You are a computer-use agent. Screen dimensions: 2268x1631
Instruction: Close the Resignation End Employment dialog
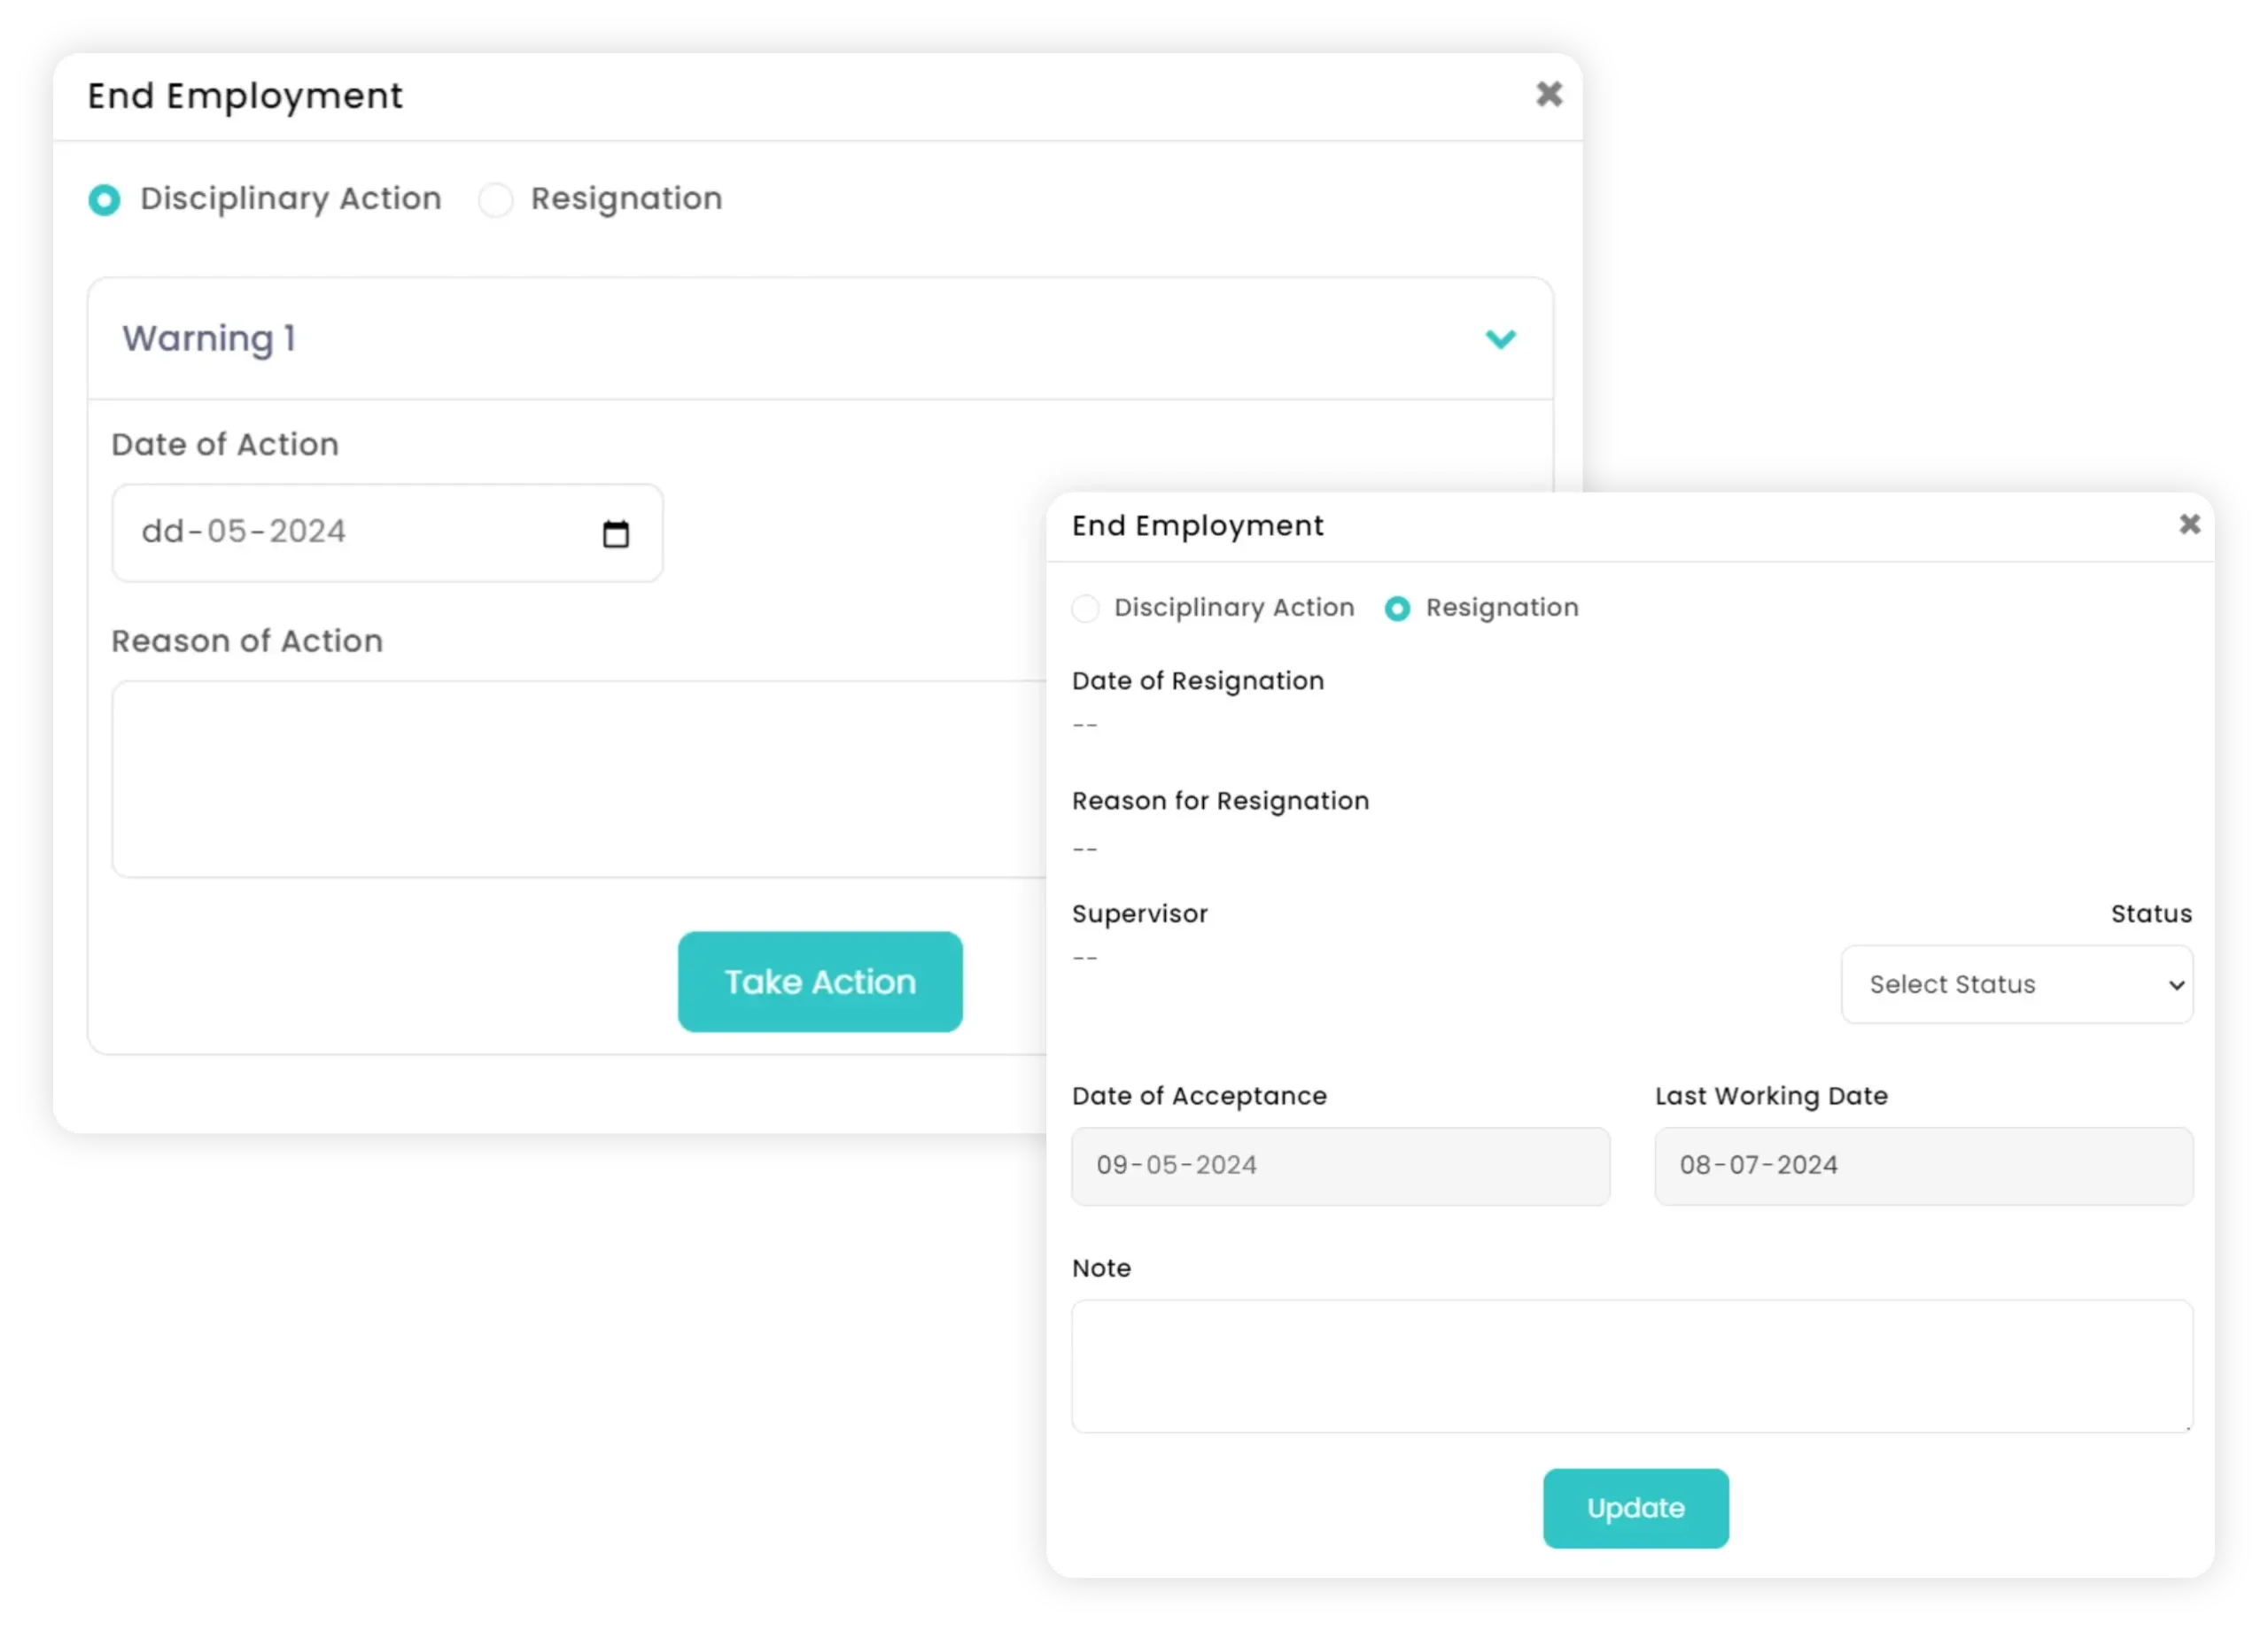(x=2190, y=524)
